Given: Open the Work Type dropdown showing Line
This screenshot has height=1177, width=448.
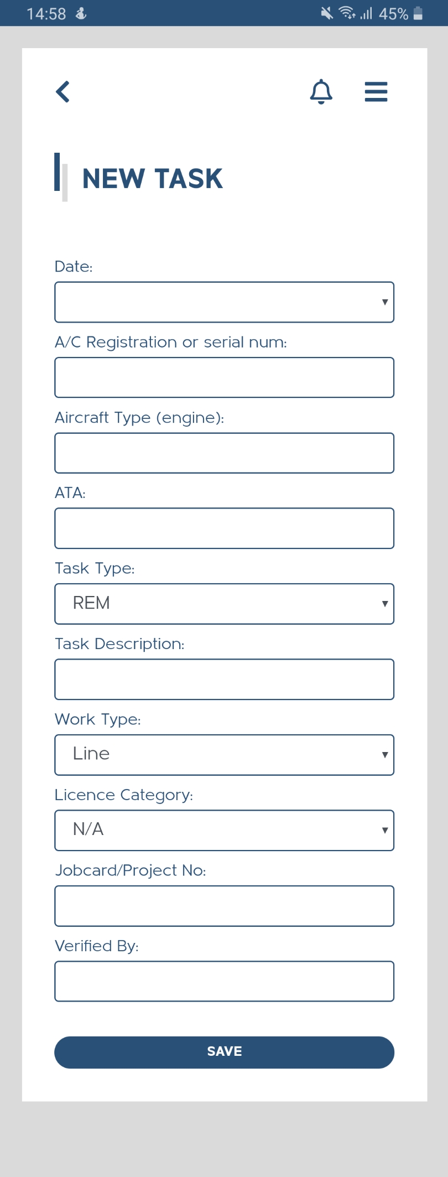Looking at the screenshot, I should tap(224, 755).
